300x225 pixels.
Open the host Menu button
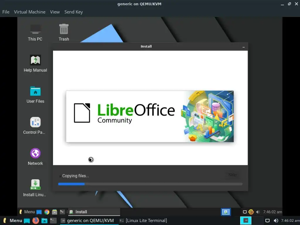[13, 221]
